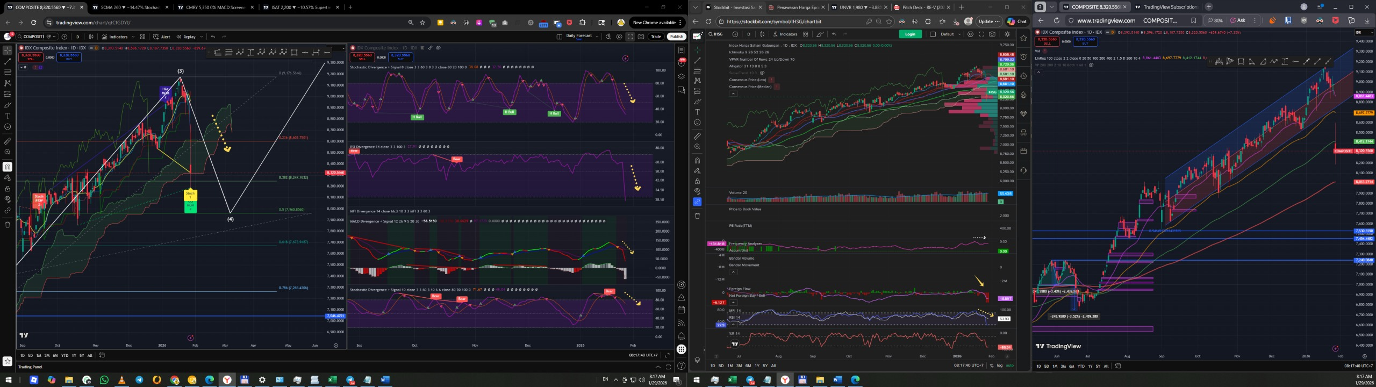Switch to CMRY 5,350 Chrome tab

(215, 8)
